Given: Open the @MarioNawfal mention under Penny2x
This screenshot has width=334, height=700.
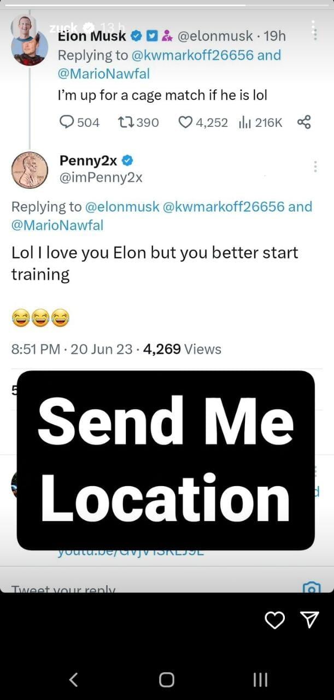Looking at the screenshot, I should coord(57,225).
